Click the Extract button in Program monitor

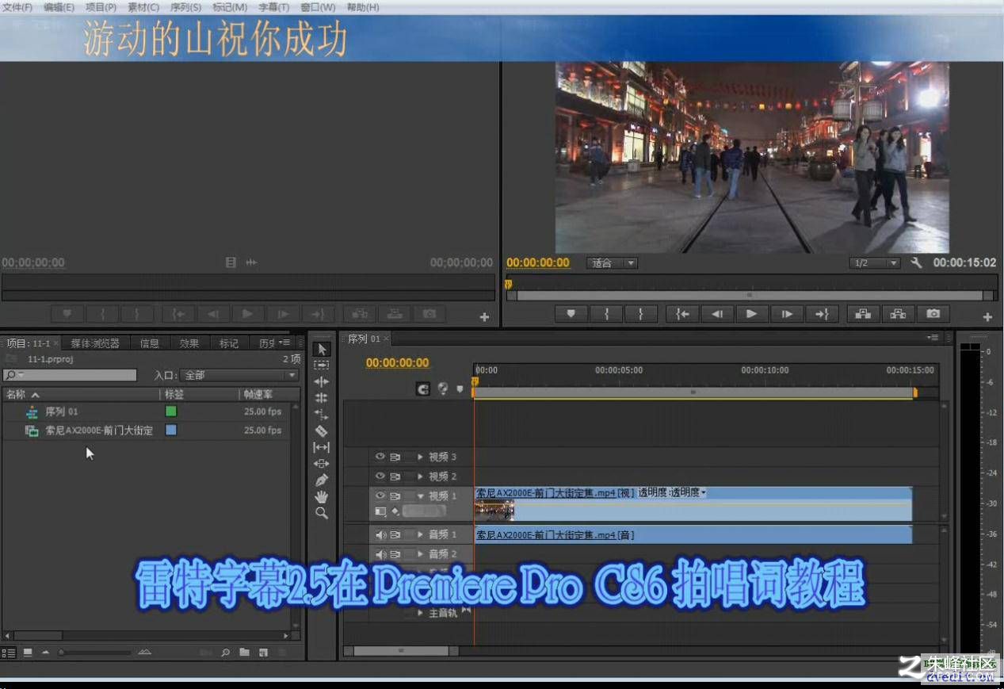coord(898,314)
